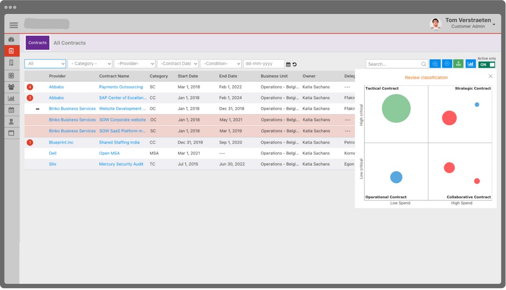Close the Review classification panel
506x290 pixels.
point(491,76)
